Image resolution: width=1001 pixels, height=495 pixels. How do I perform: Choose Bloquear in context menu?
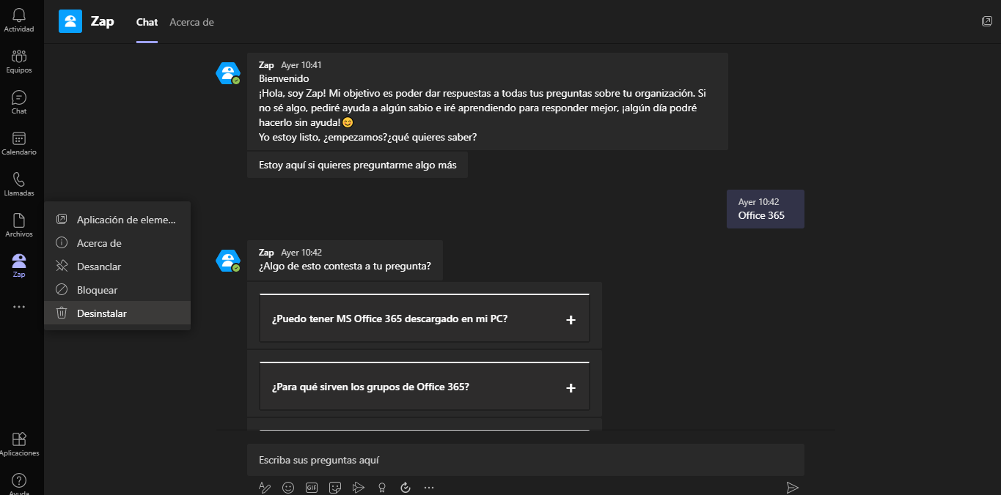pyautogui.click(x=117, y=290)
